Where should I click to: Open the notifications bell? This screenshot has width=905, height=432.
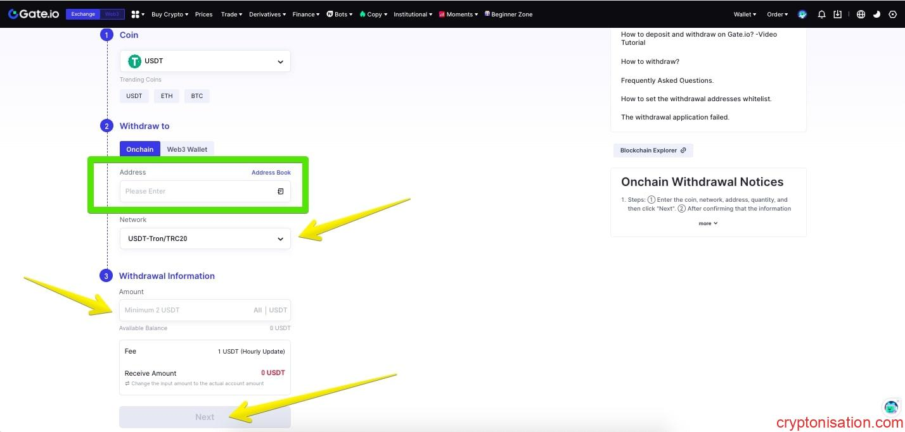pyautogui.click(x=822, y=14)
